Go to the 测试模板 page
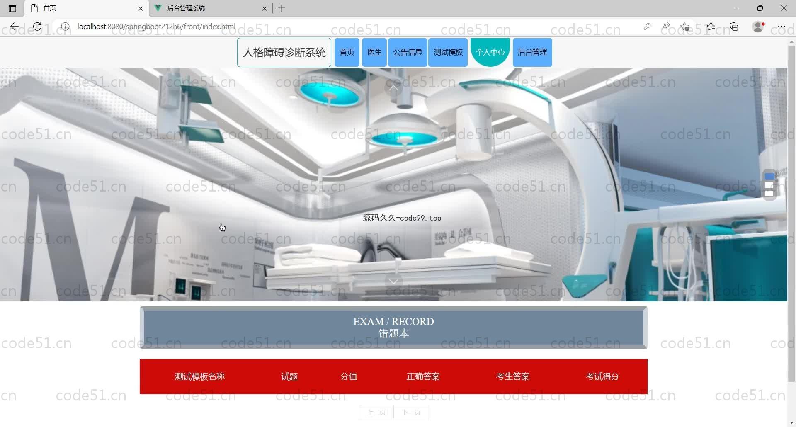Viewport: 796px width, 427px height. tap(448, 52)
